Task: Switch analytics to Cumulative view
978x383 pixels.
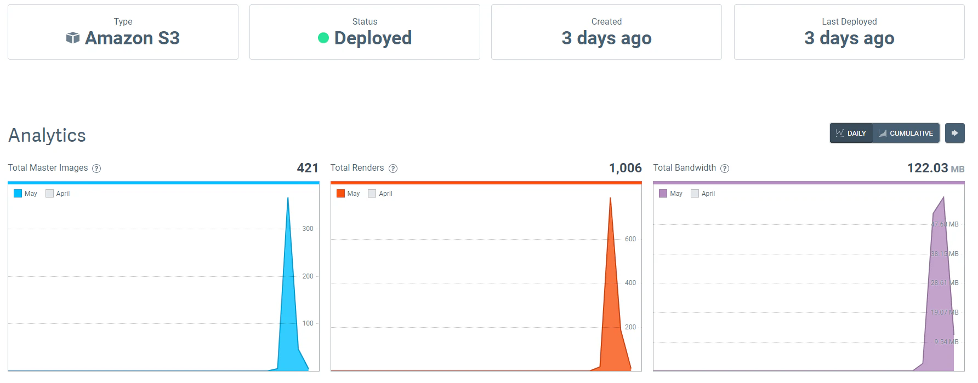Action: (906, 133)
